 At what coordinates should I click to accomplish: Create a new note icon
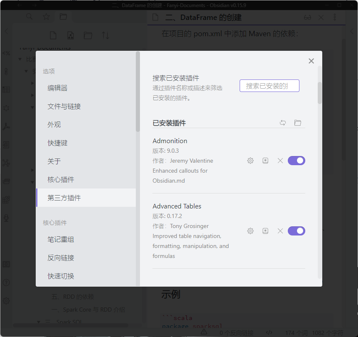(x=53, y=35)
